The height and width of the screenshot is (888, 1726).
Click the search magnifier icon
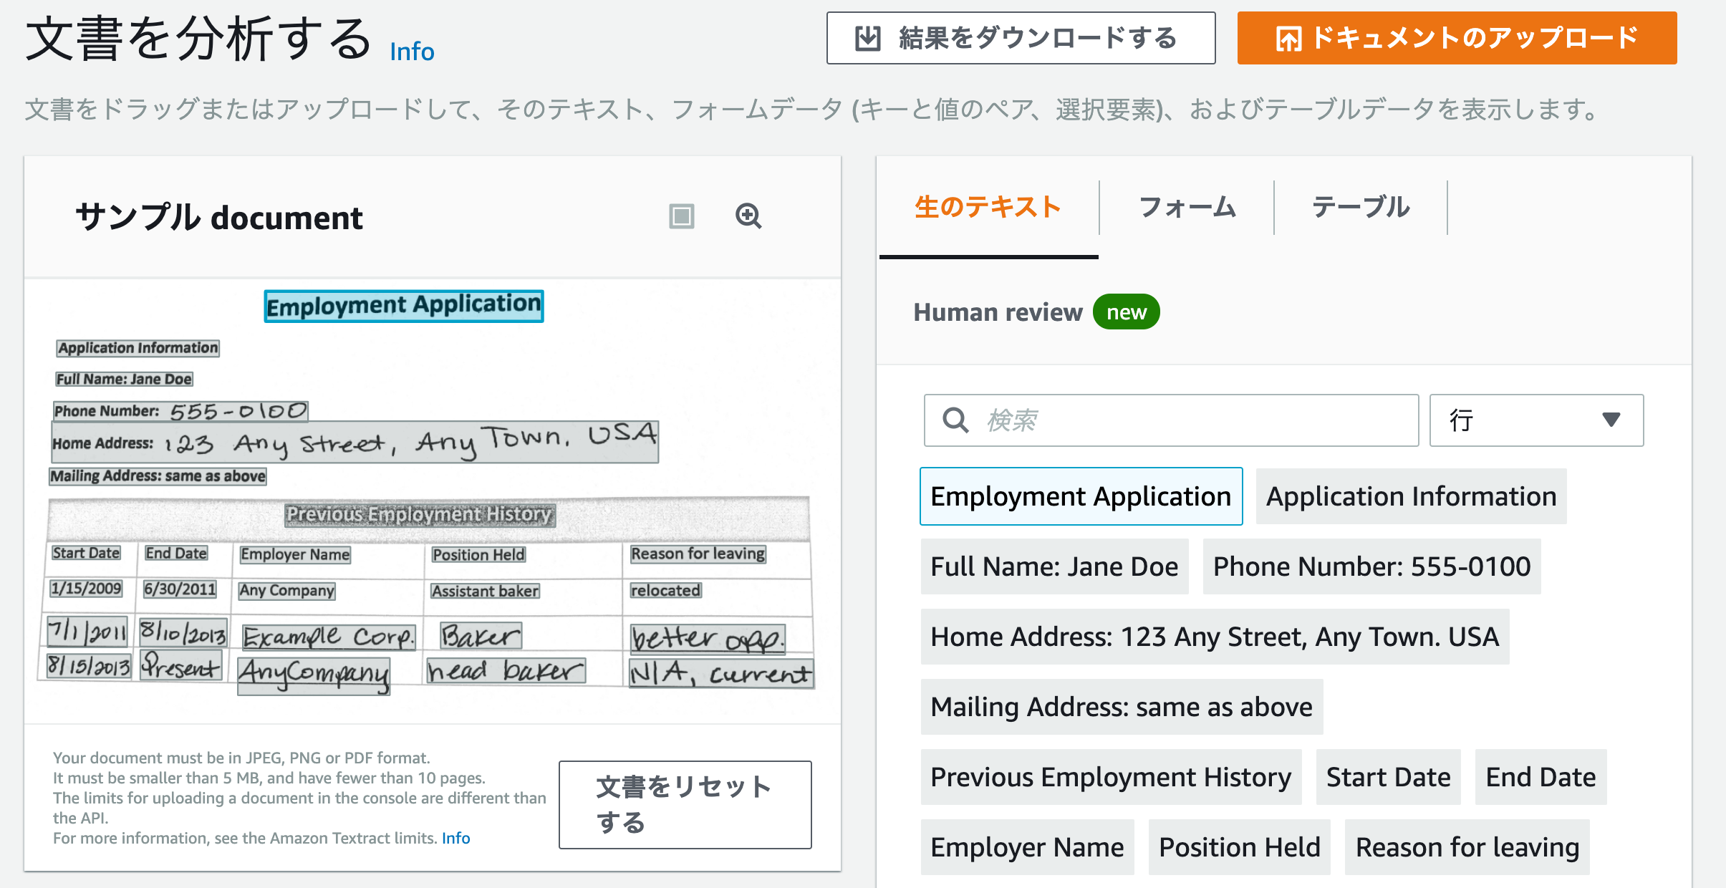955,420
